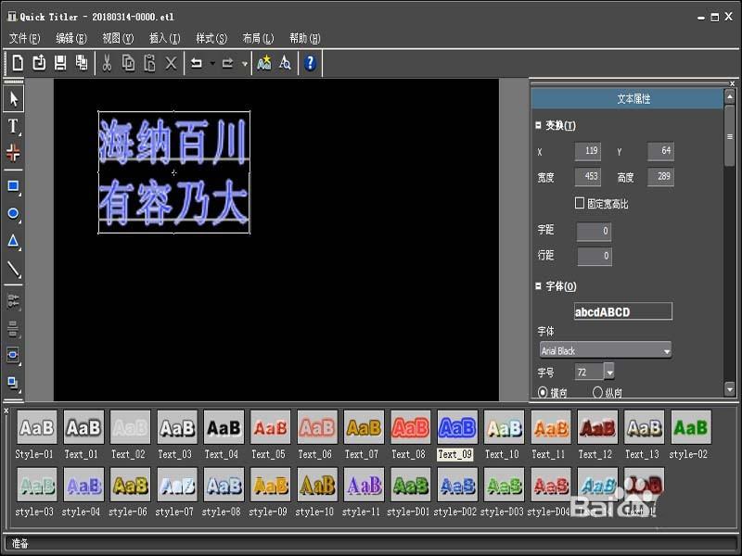
Task: Select the arrow selection tool
Action: (x=13, y=99)
